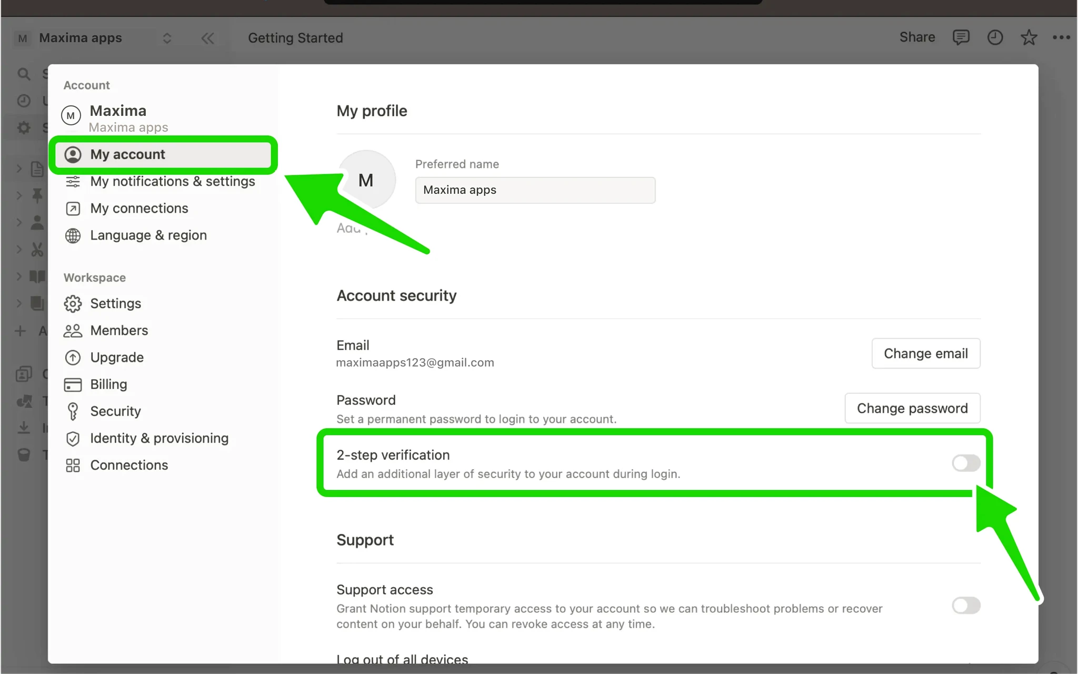Expand the chevron beside the open book page

(19, 276)
